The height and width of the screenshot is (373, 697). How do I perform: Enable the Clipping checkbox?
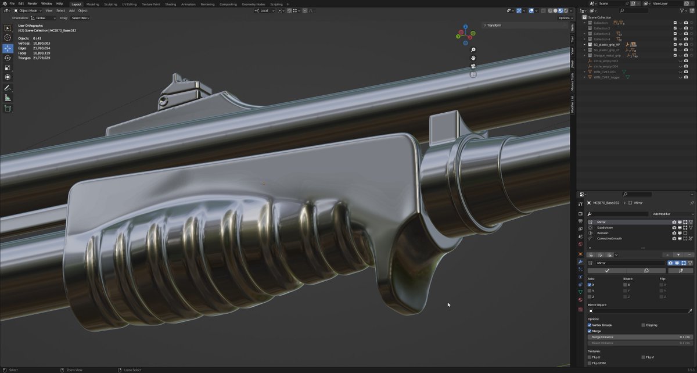click(x=643, y=325)
